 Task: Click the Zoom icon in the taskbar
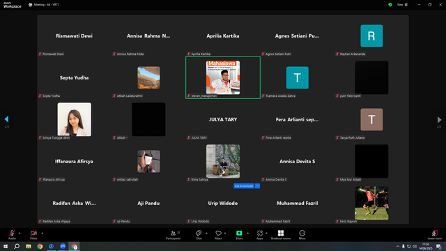[x=63, y=246]
